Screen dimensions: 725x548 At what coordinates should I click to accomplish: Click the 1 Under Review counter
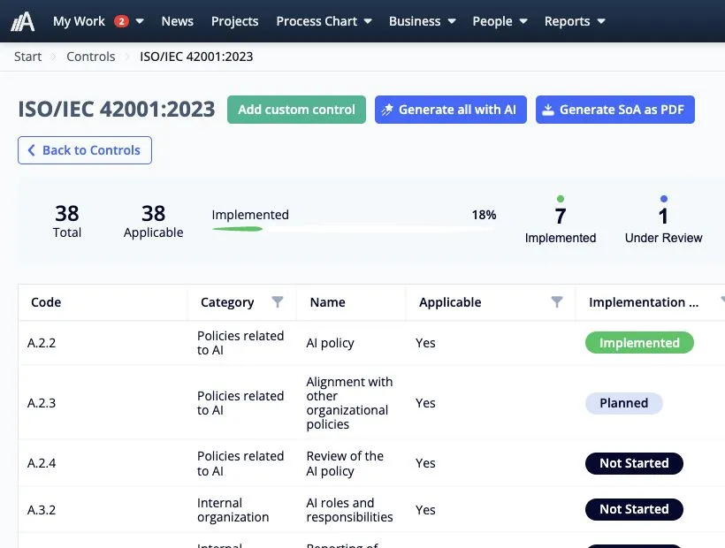pyautogui.click(x=663, y=225)
